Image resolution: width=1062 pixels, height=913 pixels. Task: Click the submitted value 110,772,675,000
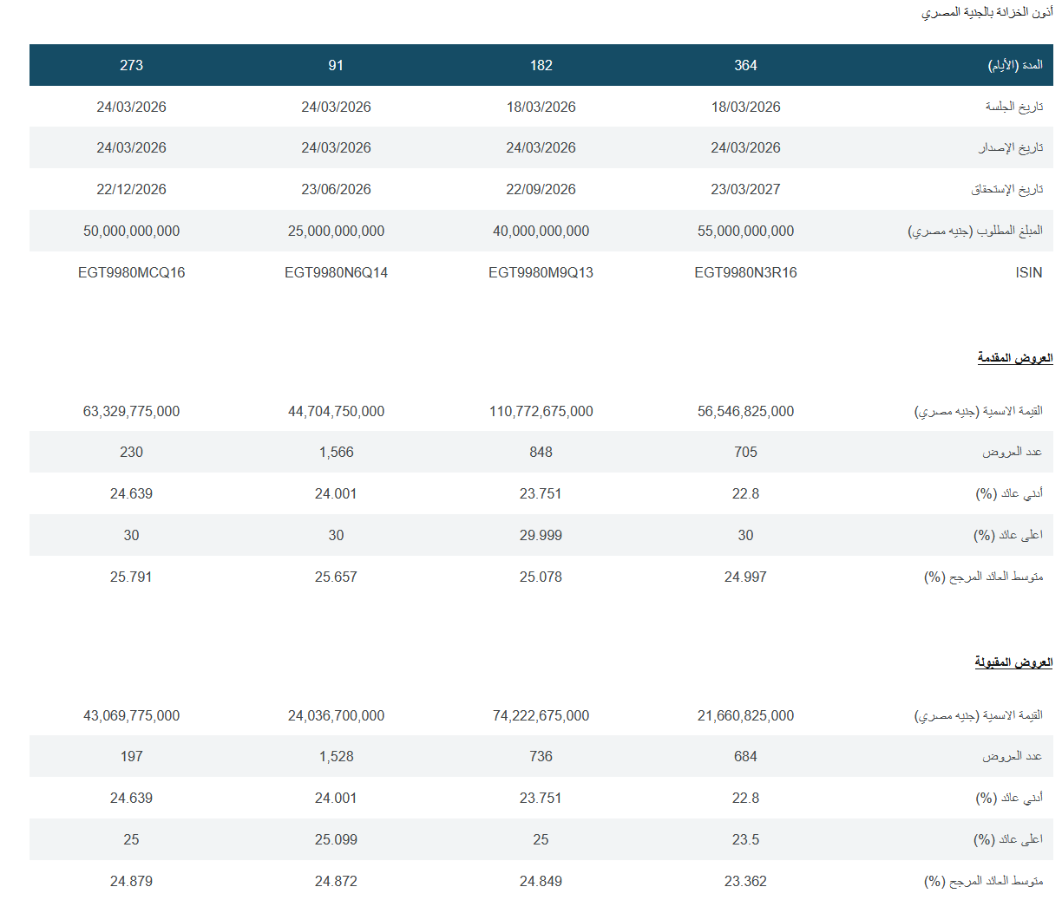[x=541, y=411]
